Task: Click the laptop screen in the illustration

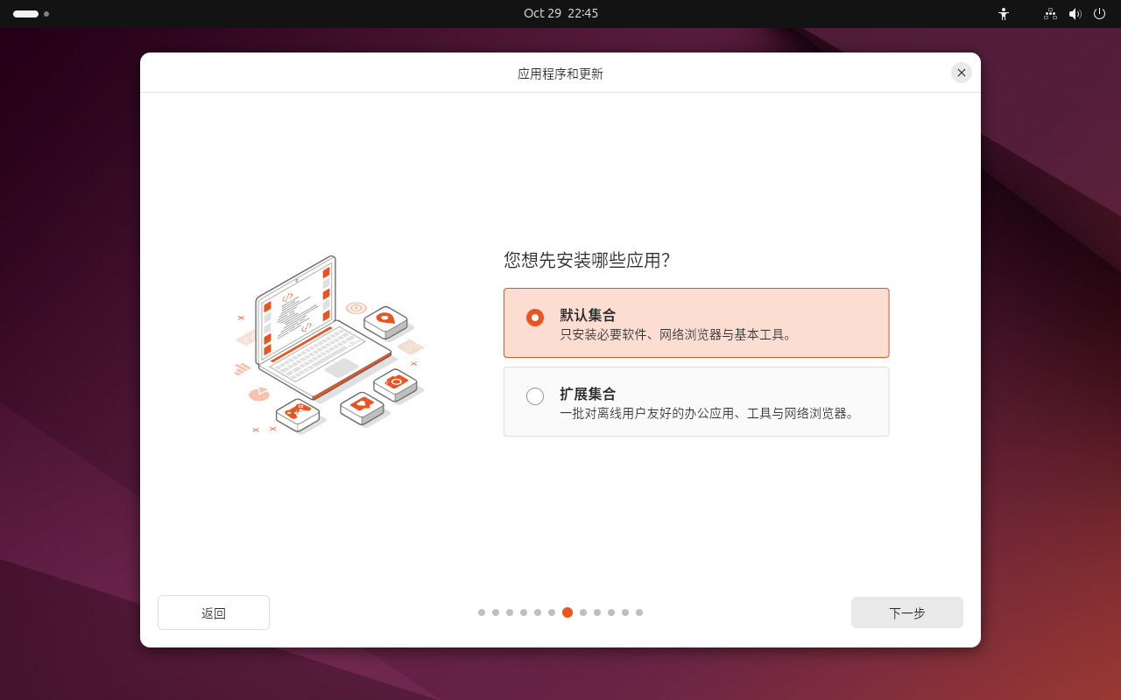Action: [x=296, y=311]
